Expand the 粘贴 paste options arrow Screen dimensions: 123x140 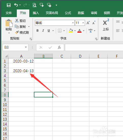[x=9, y=33]
